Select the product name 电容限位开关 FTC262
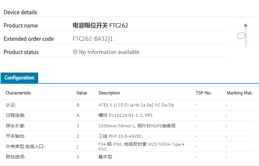 (100, 26)
